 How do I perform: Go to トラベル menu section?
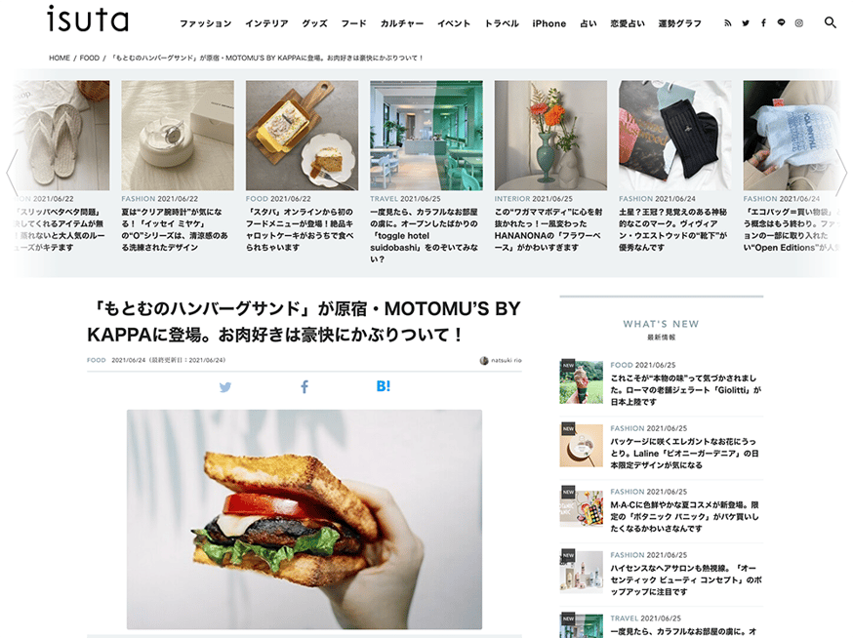[x=502, y=23]
